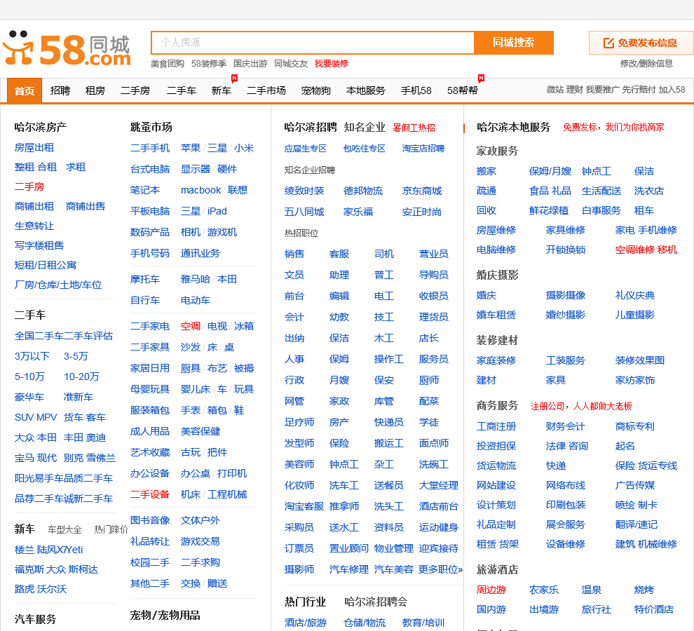Click 哈尔滨招聘会 heading link
Viewport: 694px width, 631px height.
pos(376,602)
